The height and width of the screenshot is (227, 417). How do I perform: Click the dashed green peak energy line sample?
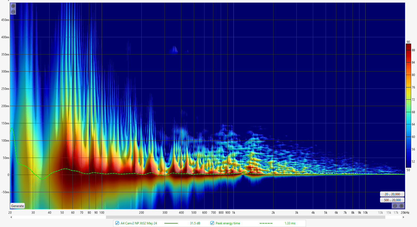point(266,223)
